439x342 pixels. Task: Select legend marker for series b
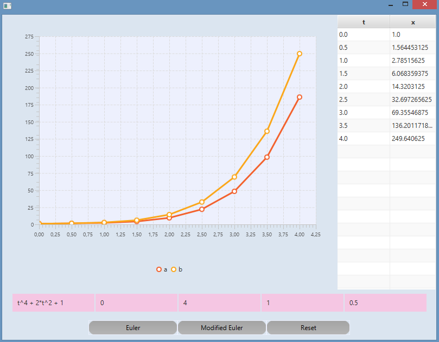point(174,269)
